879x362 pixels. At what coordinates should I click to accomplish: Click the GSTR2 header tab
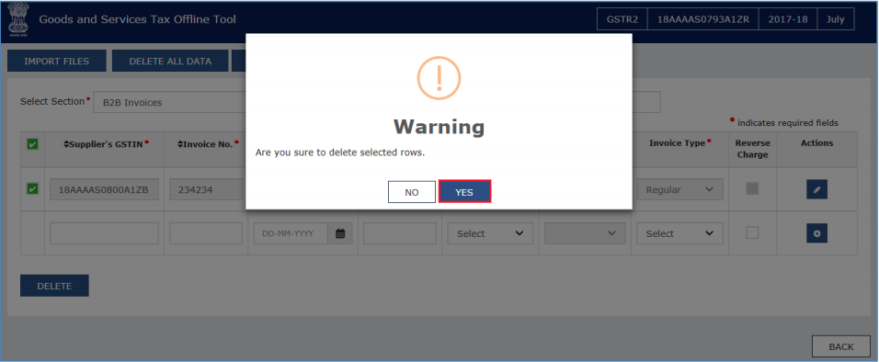tap(622, 19)
